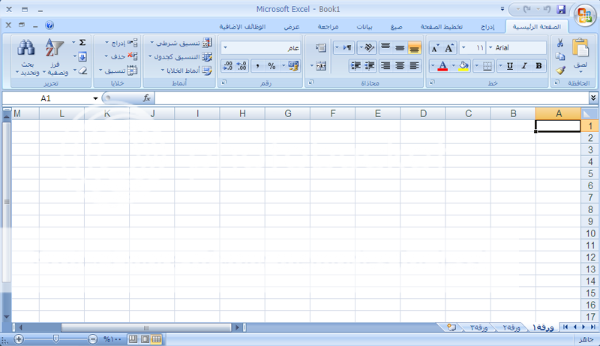Click the Clear eraser icon

[82, 71]
